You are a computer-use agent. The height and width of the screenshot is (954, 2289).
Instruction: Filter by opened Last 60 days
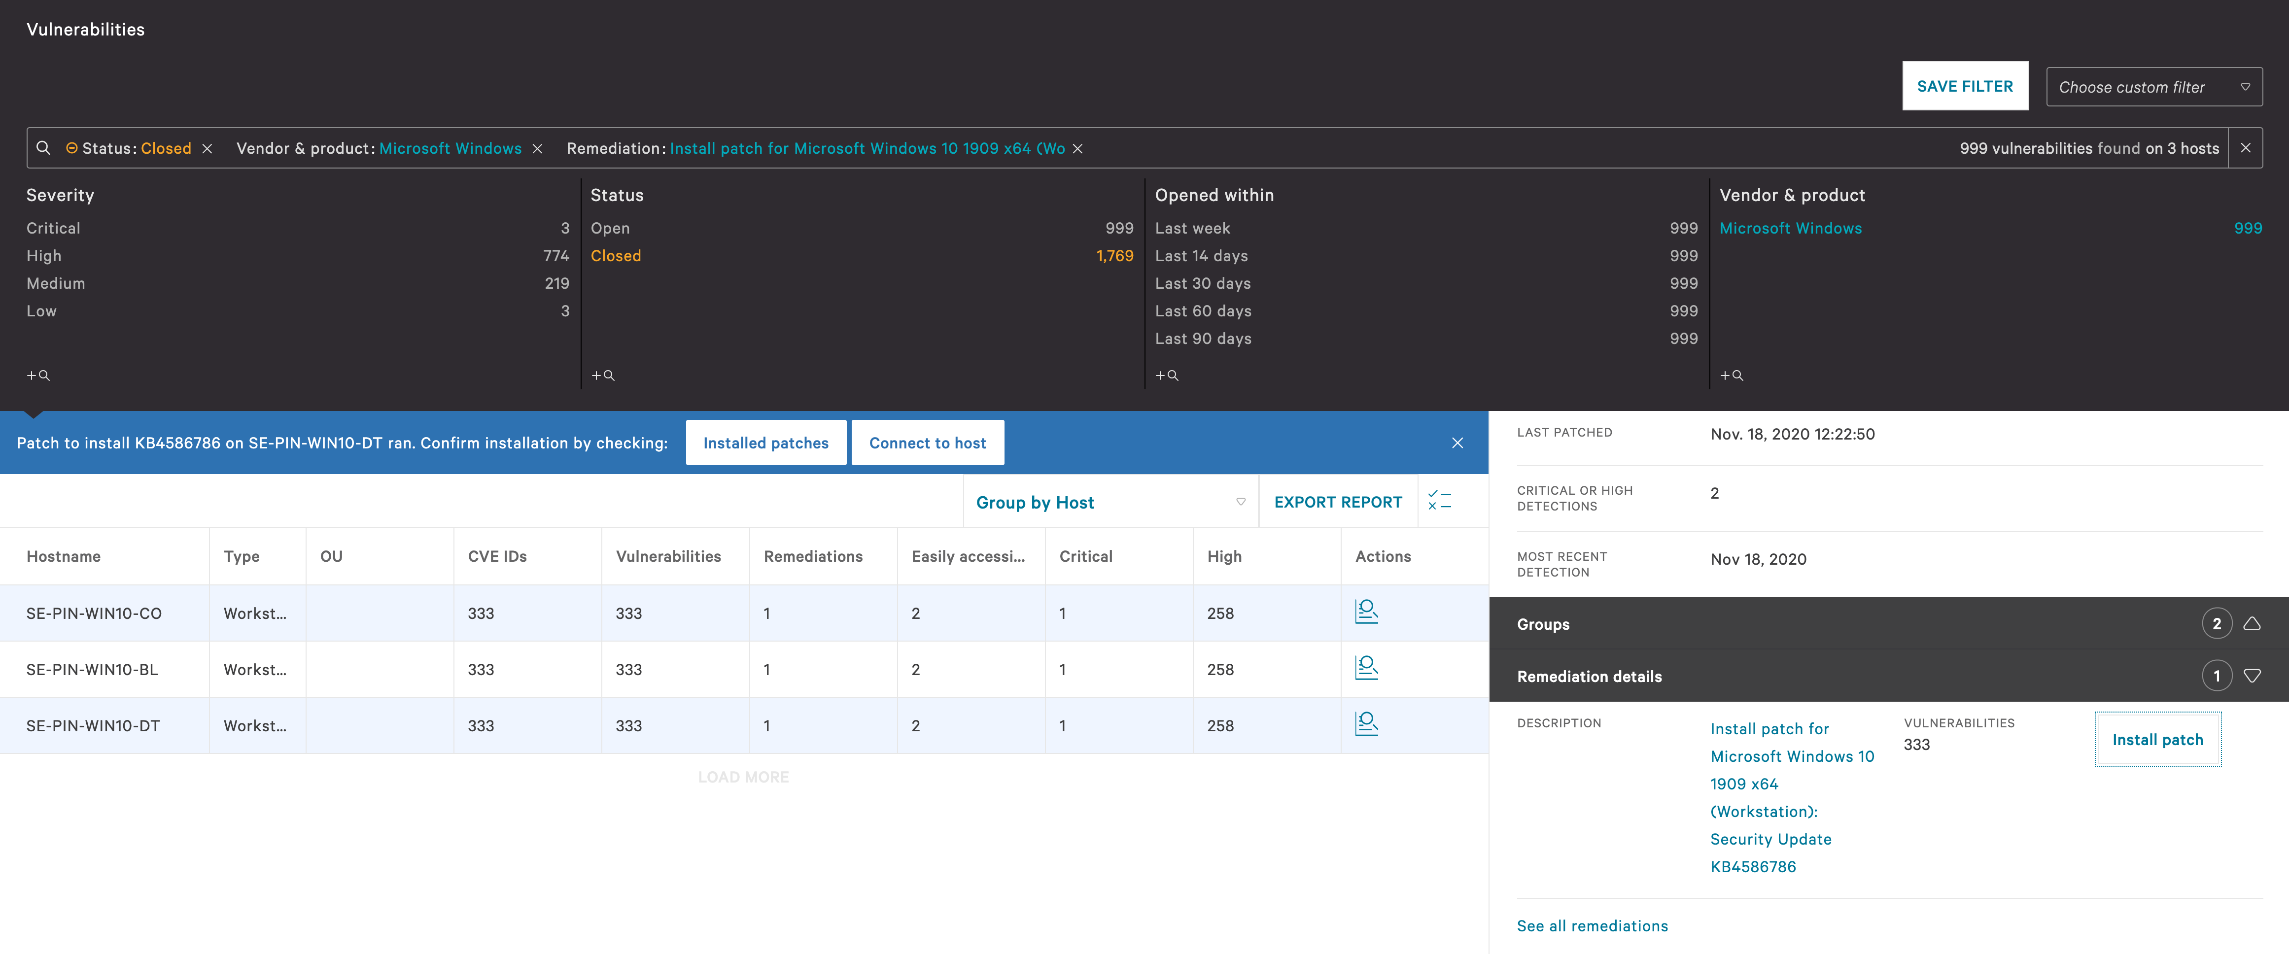(1426, 311)
